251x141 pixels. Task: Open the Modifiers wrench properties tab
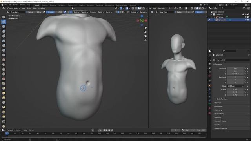click(x=209, y=89)
